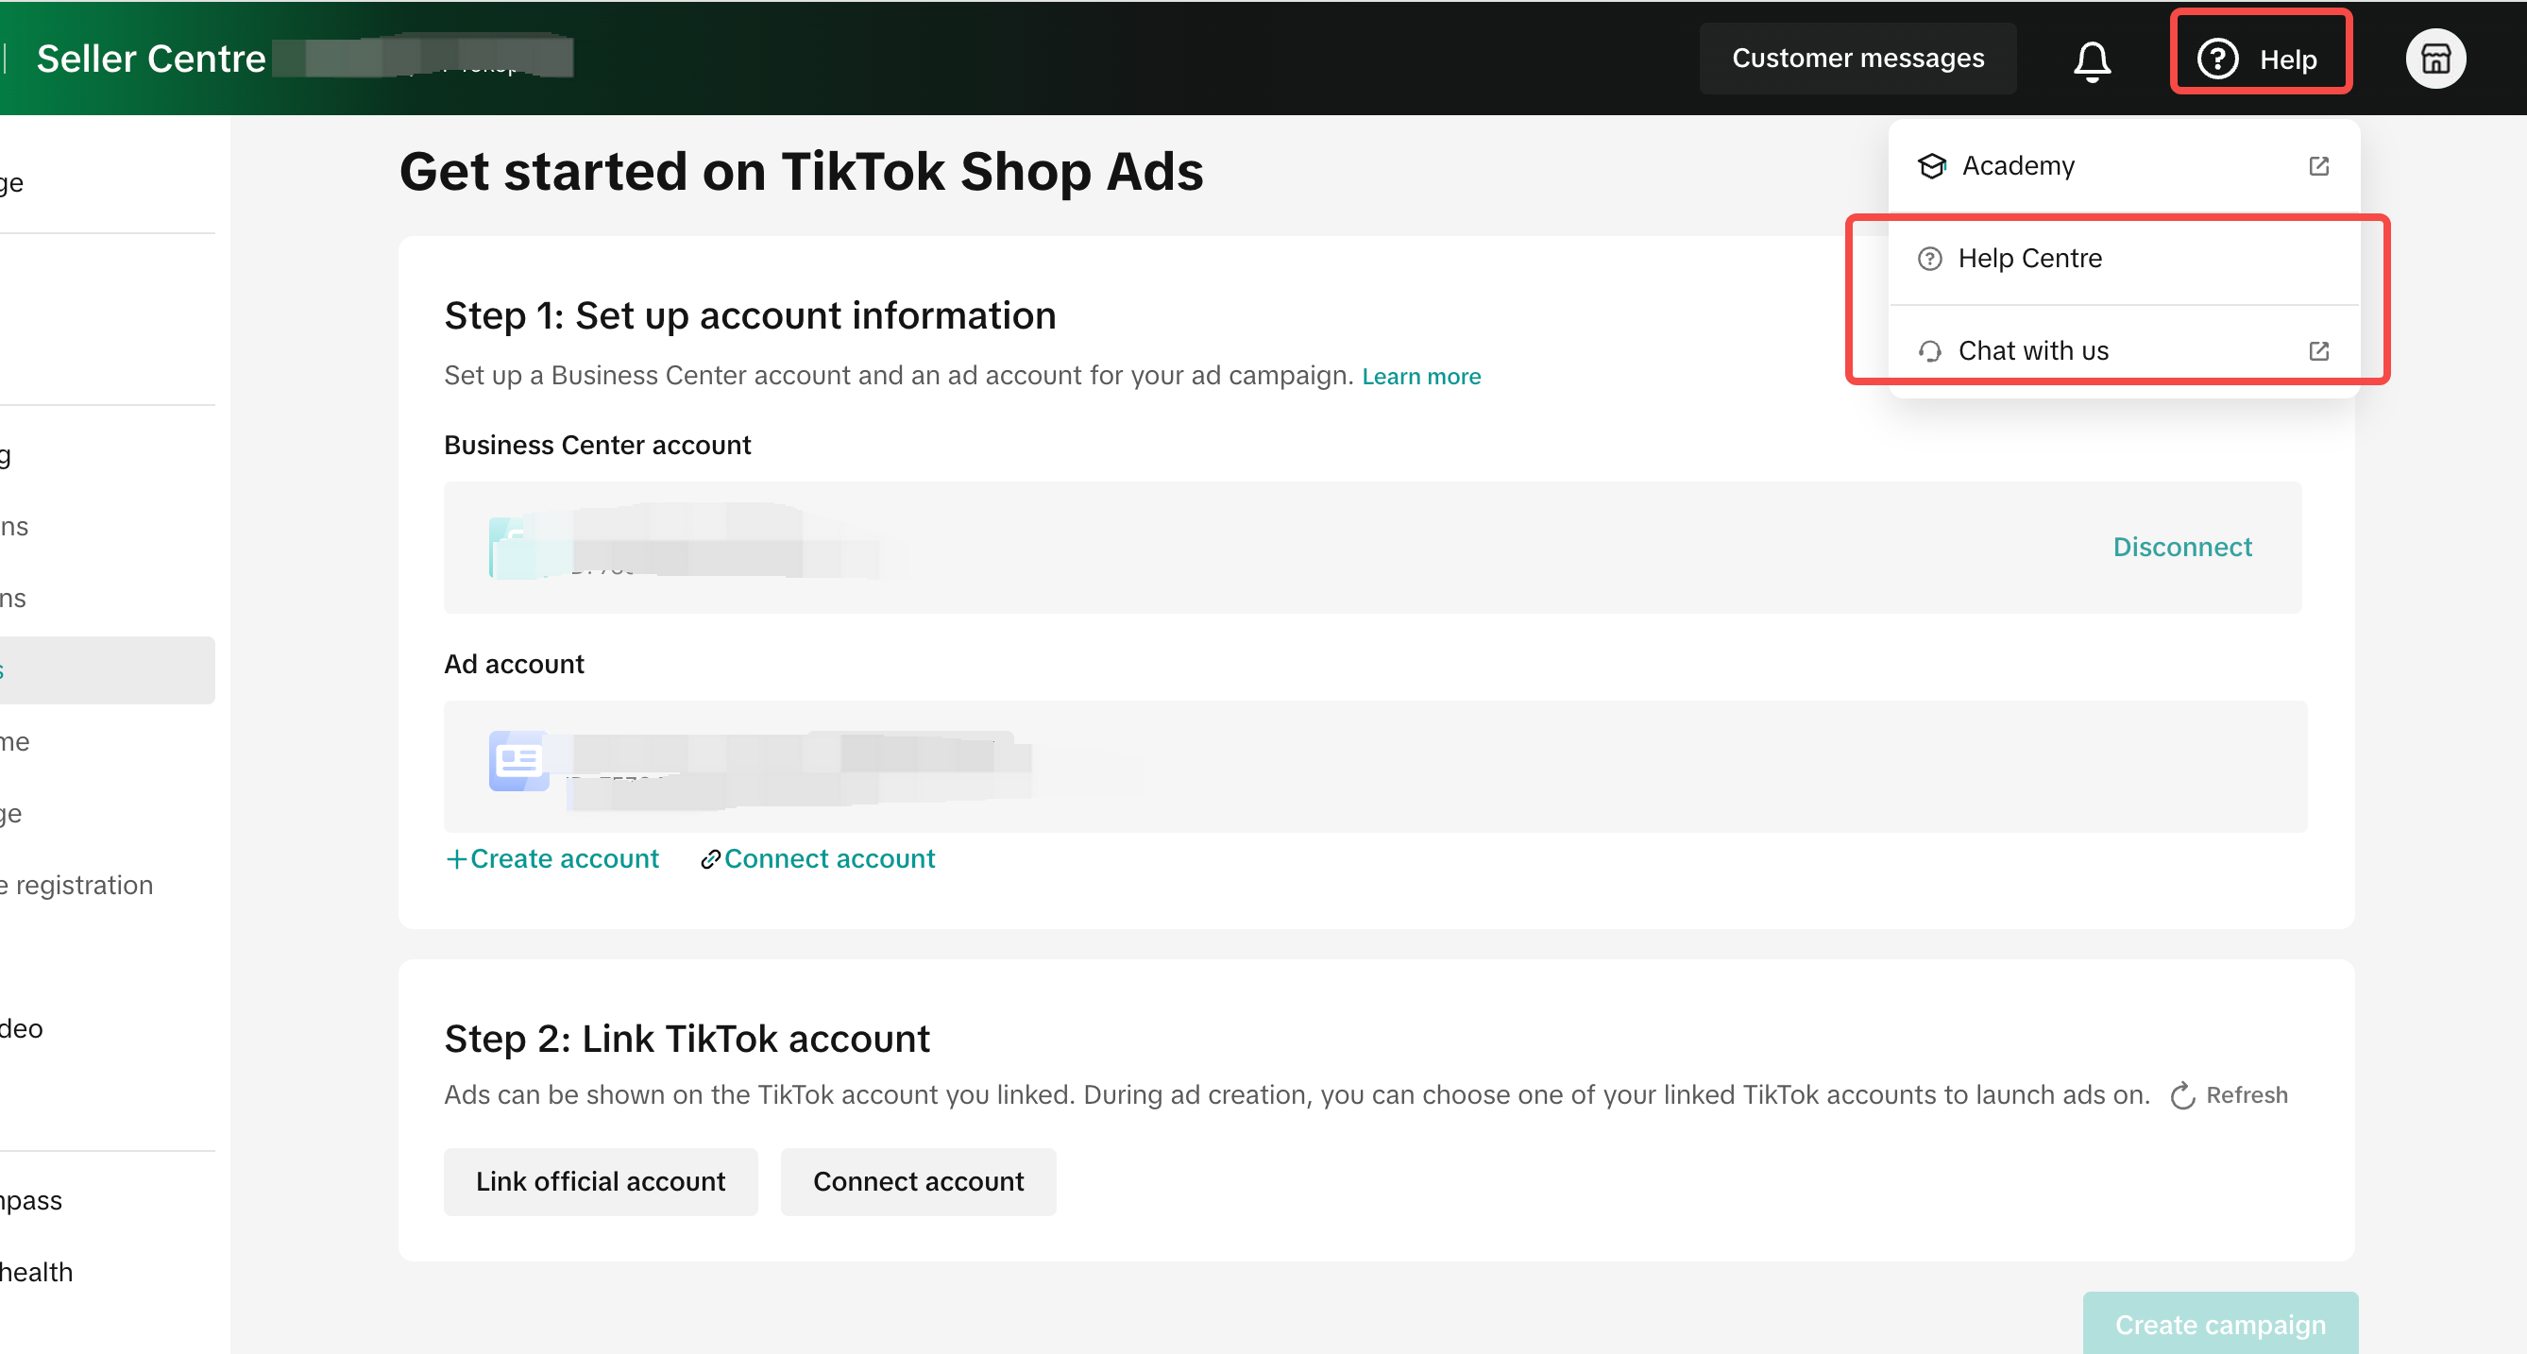Click the Help question mark icon
This screenshot has height=1354, width=2527.
click(2216, 59)
